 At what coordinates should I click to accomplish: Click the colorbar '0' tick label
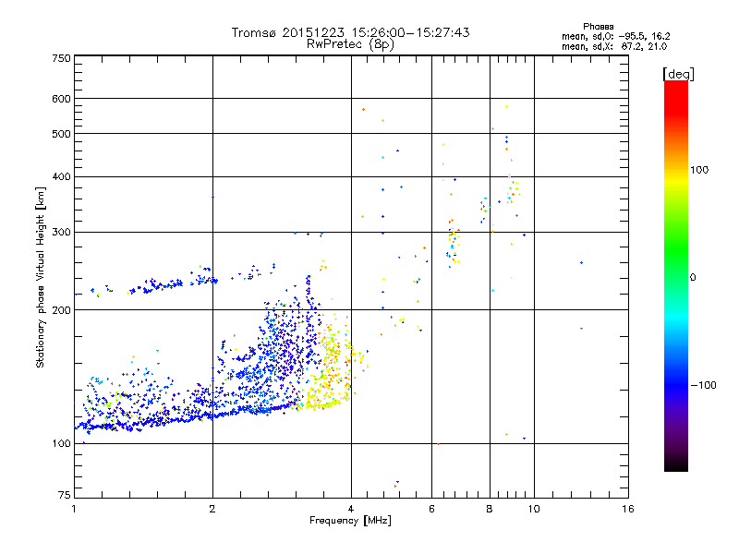coord(693,278)
